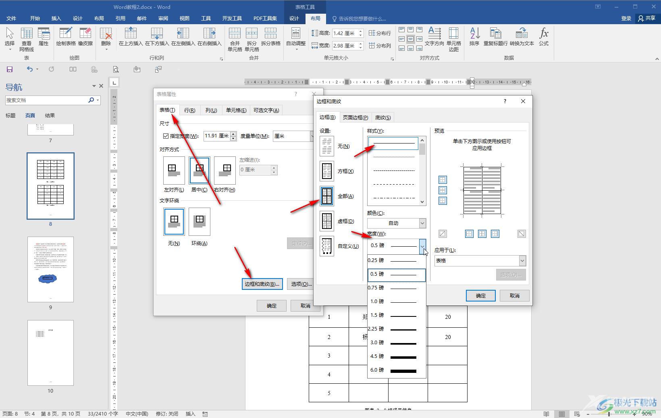
Task: Open page 9 thumbnail in navigation
Action: [x=50, y=269]
